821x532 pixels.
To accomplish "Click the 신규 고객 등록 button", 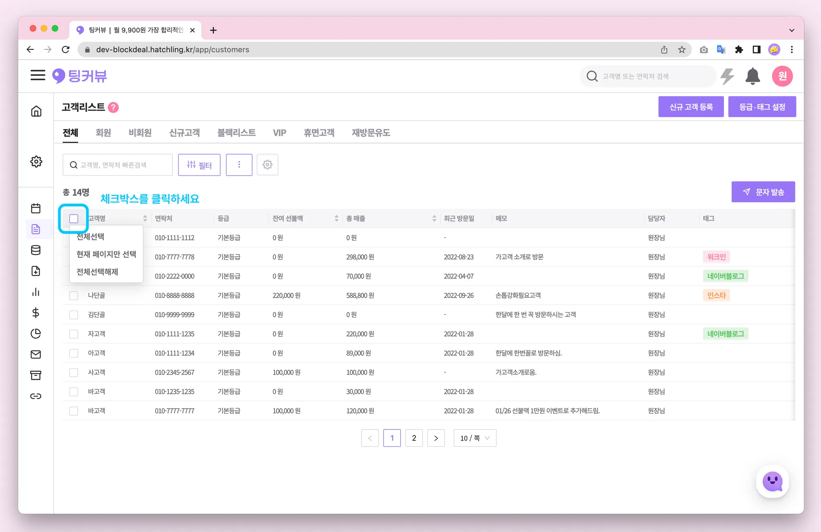I will 691,107.
